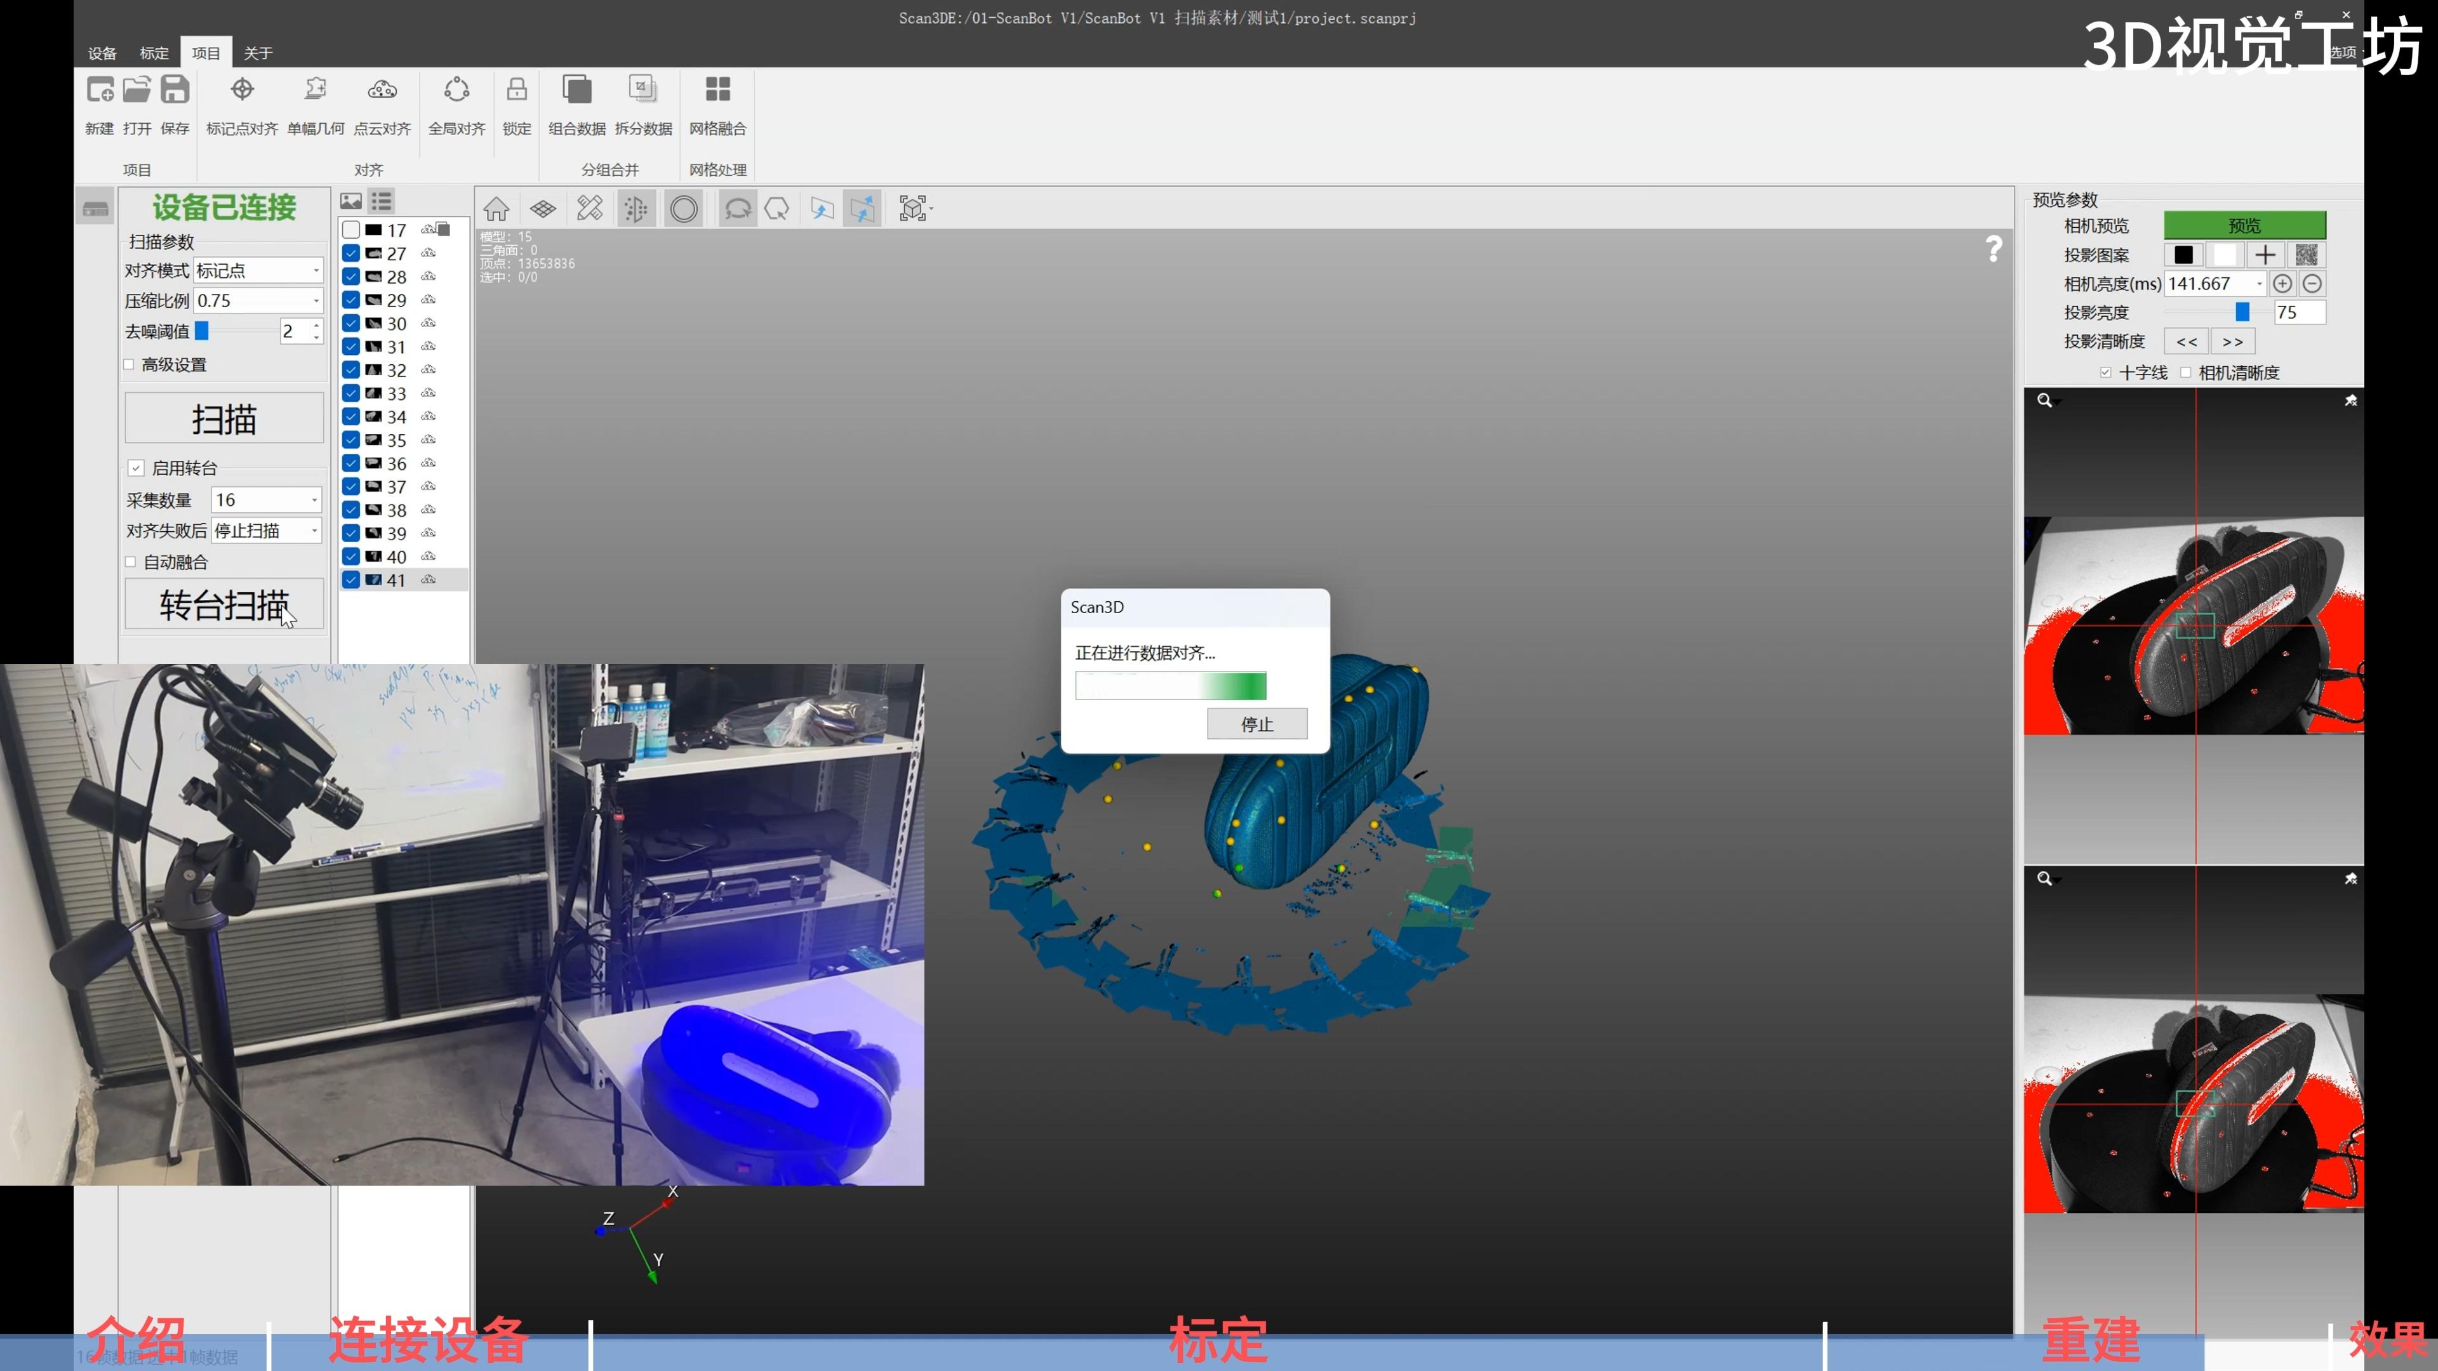Click the help question mark in the viewport
The width and height of the screenshot is (2438, 1371).
1993,248
